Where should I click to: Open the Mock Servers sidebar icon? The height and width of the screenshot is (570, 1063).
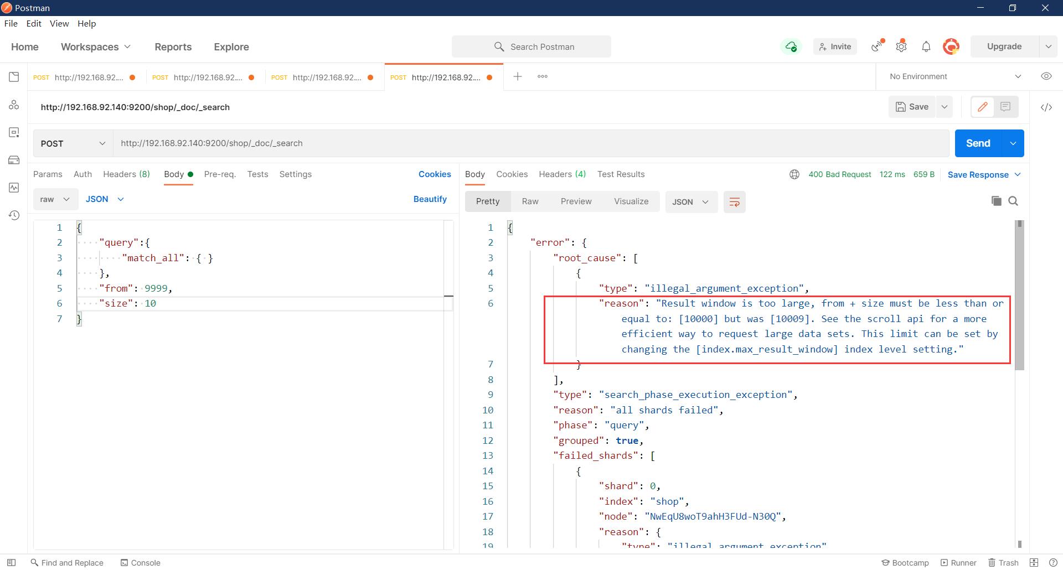coord(14,160)
